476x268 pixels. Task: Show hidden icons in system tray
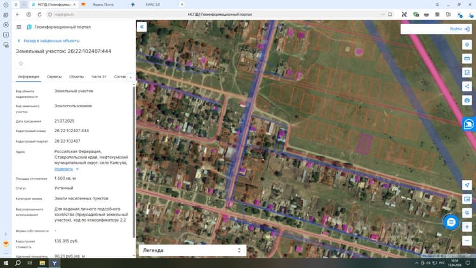point(416,263)
